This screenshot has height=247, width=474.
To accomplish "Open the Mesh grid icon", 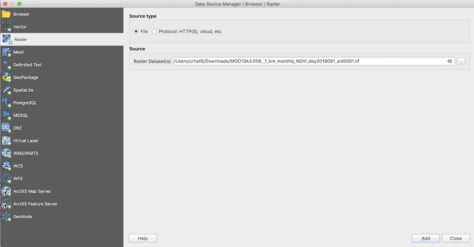I will tap(6, 52).
